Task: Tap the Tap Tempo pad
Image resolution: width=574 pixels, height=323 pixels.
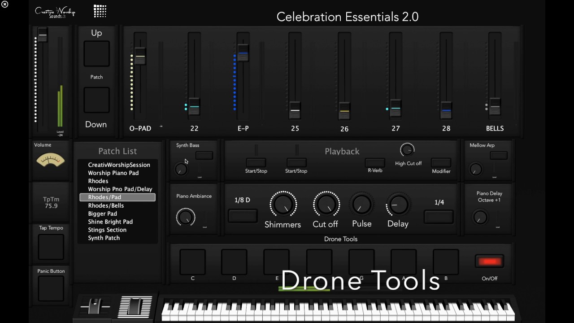Action: 51,246
